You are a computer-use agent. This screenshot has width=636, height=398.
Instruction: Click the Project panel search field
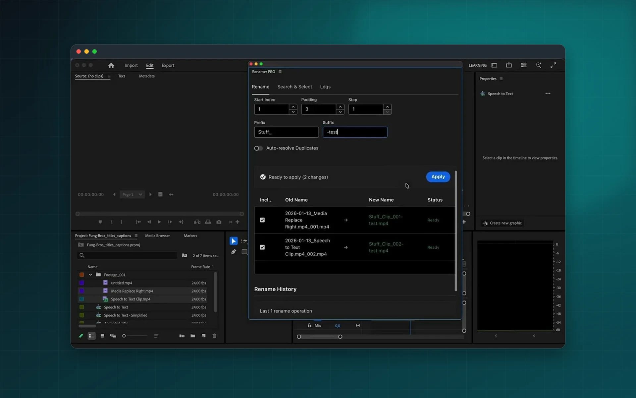click(127, 255)
